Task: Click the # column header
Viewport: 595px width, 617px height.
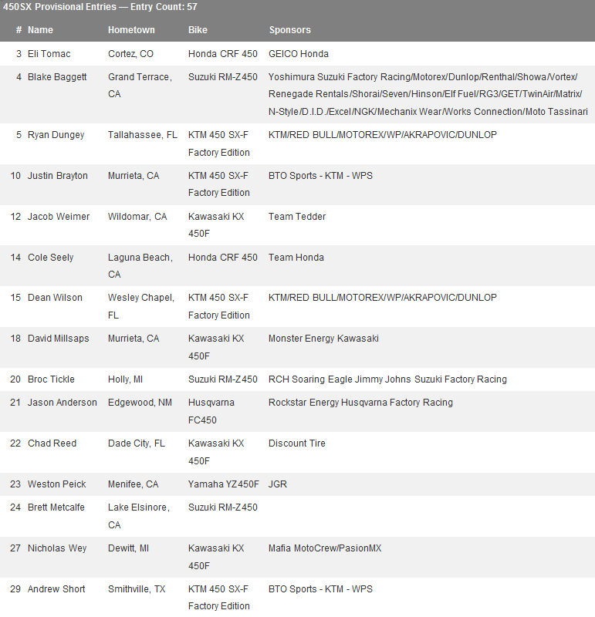Action: click(19, 30)
